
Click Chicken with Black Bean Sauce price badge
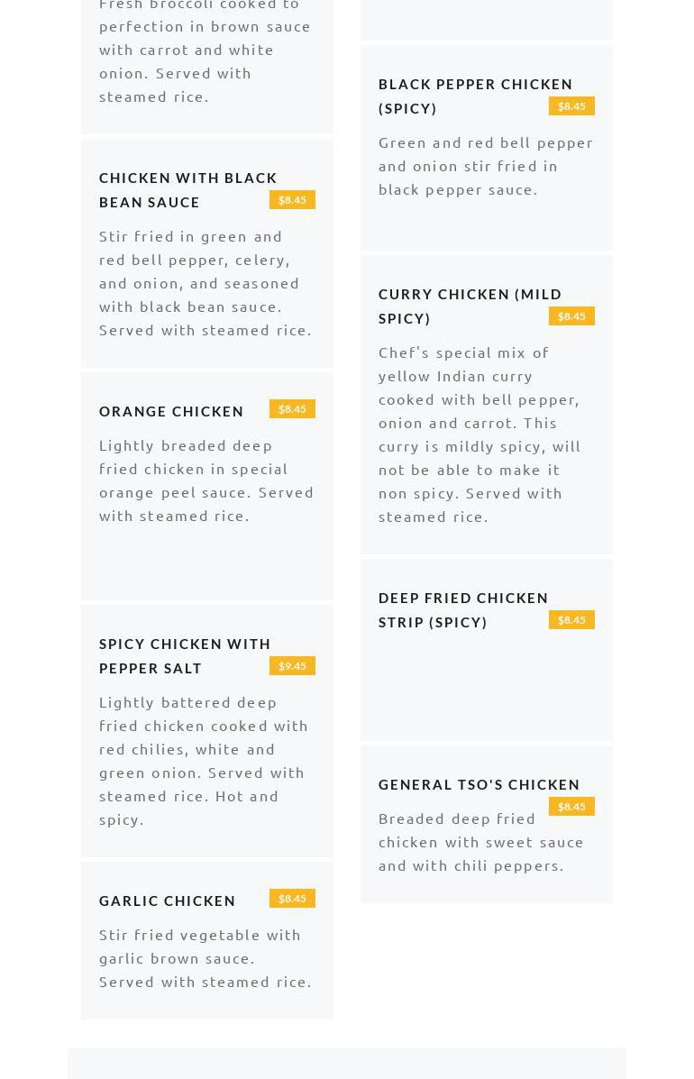pos(292,200)
